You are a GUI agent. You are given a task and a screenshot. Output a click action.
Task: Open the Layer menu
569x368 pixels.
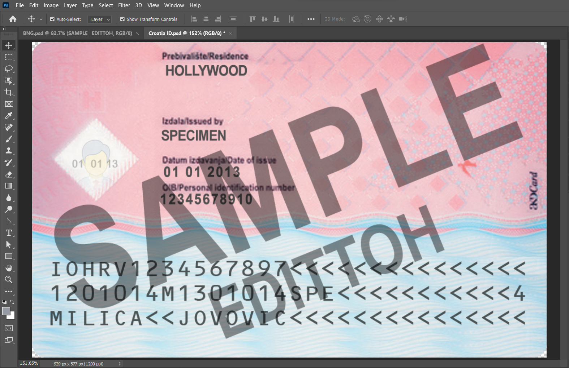(70, 5)
